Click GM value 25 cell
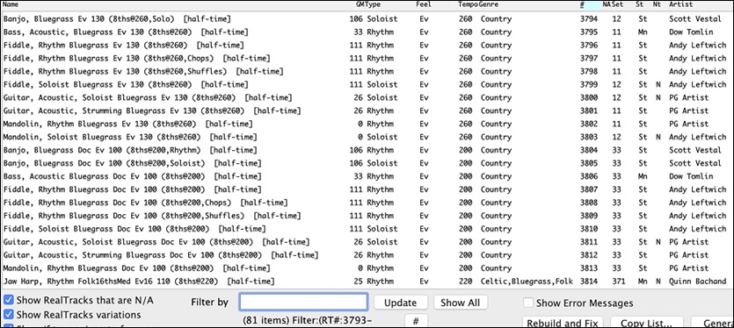This screenshot has height=328, width=734. point(358,282)
